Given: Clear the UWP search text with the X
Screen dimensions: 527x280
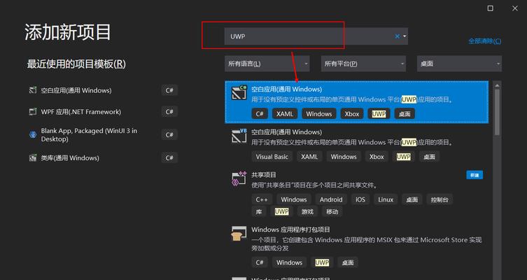Looking at the screenshot, I should coord(398,36).
